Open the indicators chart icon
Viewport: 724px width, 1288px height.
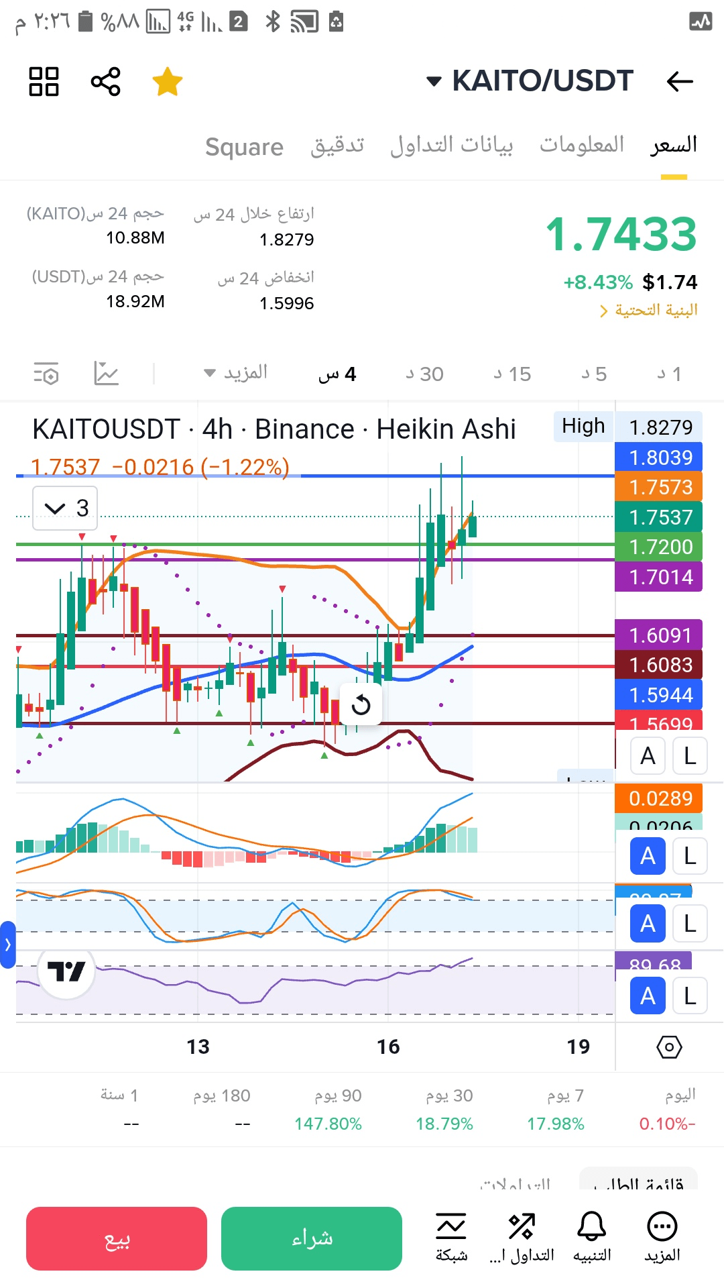(107, 373)
